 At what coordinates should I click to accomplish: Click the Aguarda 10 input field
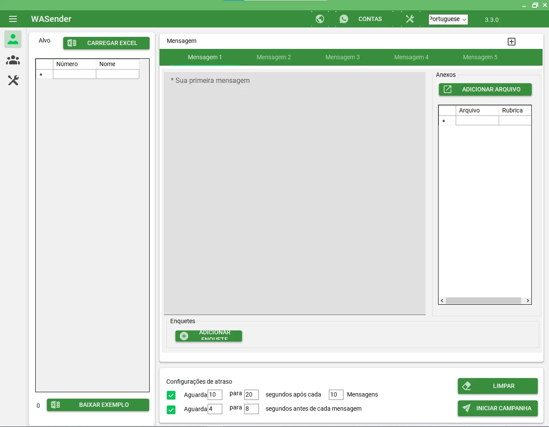point(215,395)
